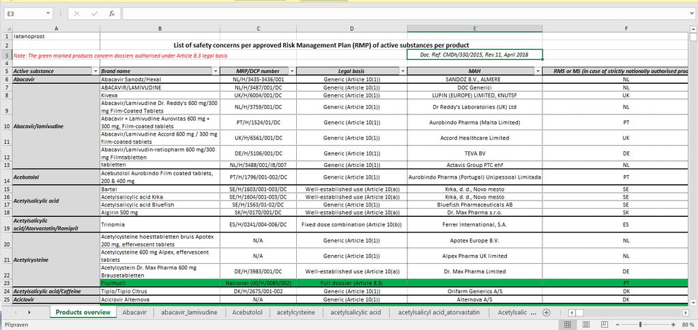
Task: Open the abacavir_lamivudine sheet tab
Action: (x=189, y=312)
